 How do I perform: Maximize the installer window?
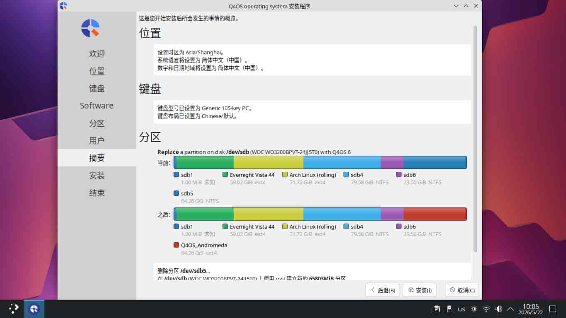tap(466, 6)
